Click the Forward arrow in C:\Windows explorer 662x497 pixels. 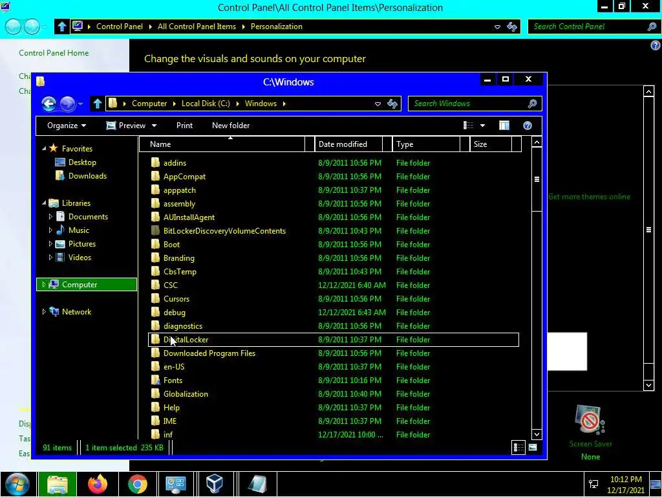pos(67,104)
